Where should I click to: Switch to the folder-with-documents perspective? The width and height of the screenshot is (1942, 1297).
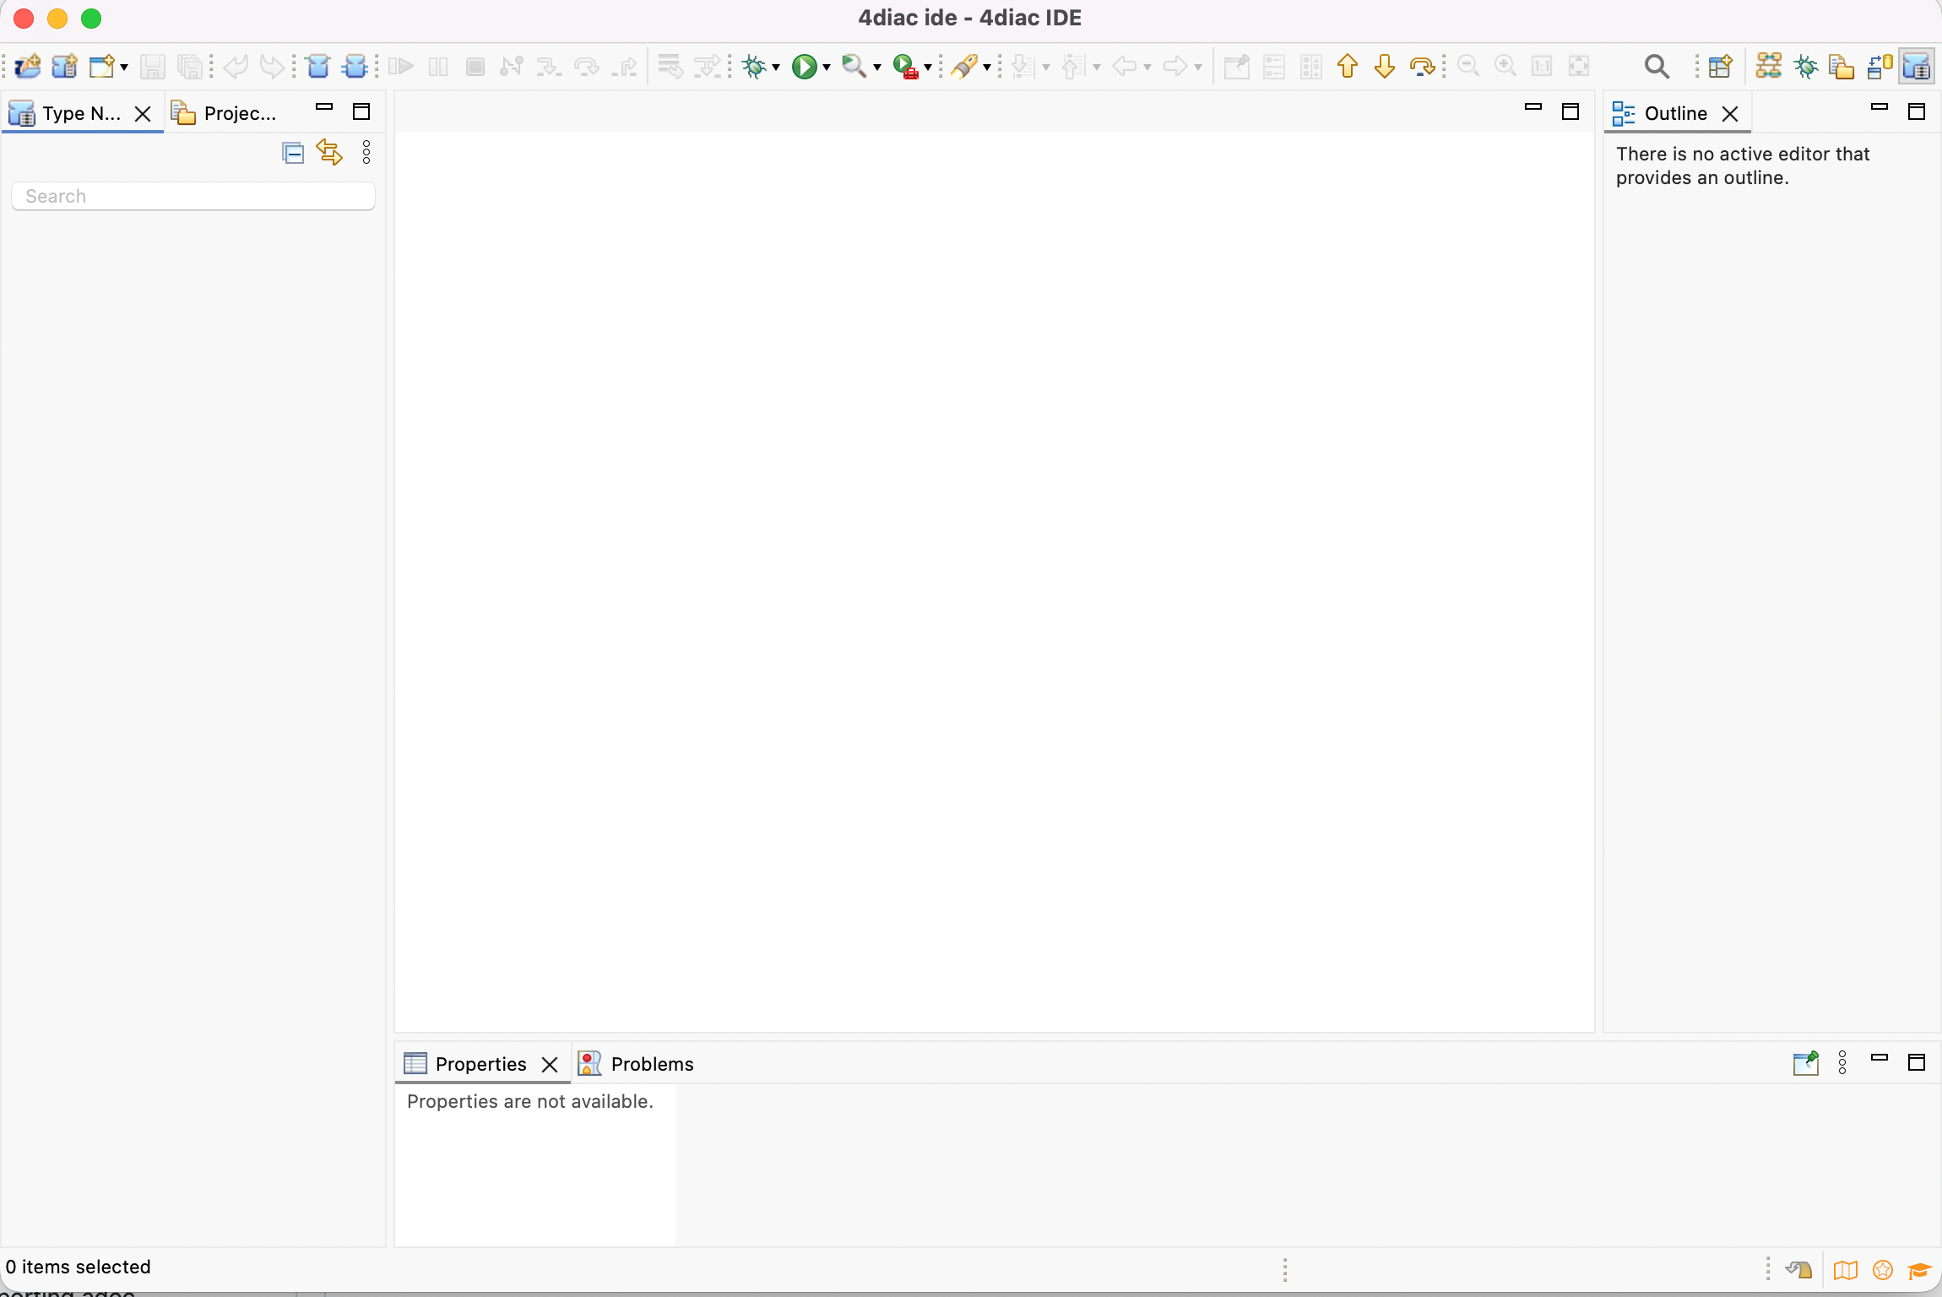click(x=1842, y=66)
